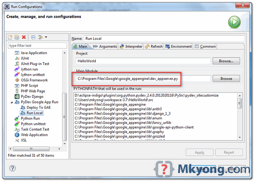Select Python Run label in tree
Viewport: 254px width, 181px height.
point(30,118)
